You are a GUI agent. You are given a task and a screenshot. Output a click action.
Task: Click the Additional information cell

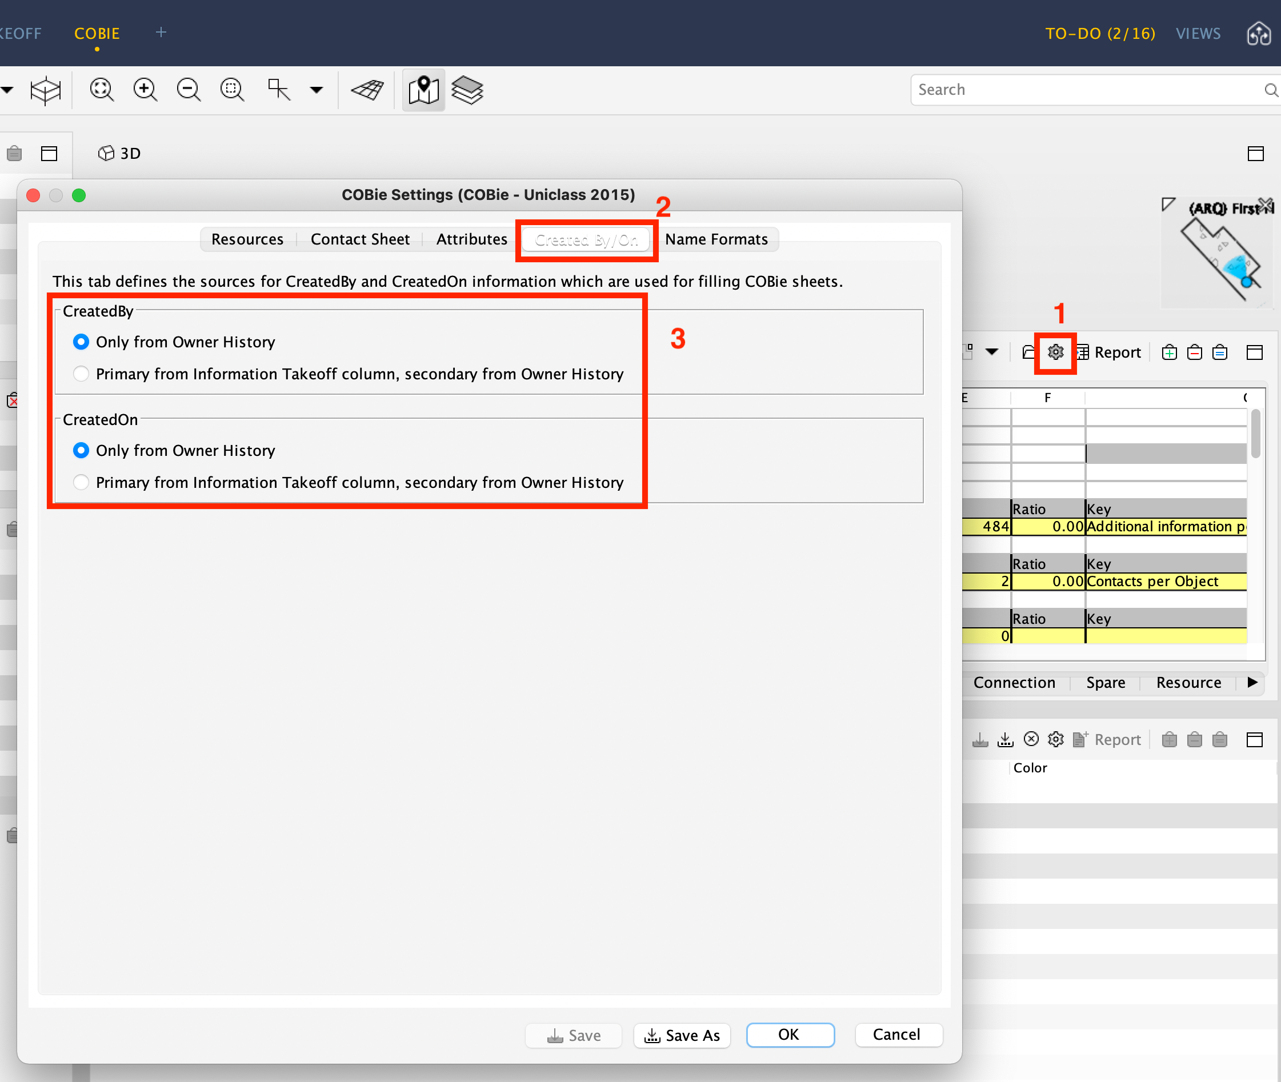pos(1166,526)
